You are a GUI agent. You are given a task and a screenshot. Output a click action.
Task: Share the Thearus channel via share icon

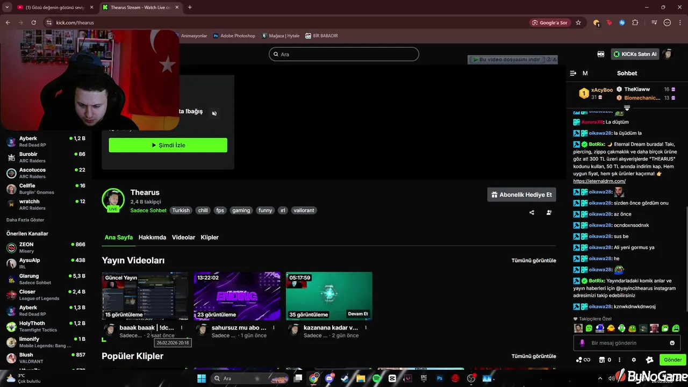click(x=532, y=212)
